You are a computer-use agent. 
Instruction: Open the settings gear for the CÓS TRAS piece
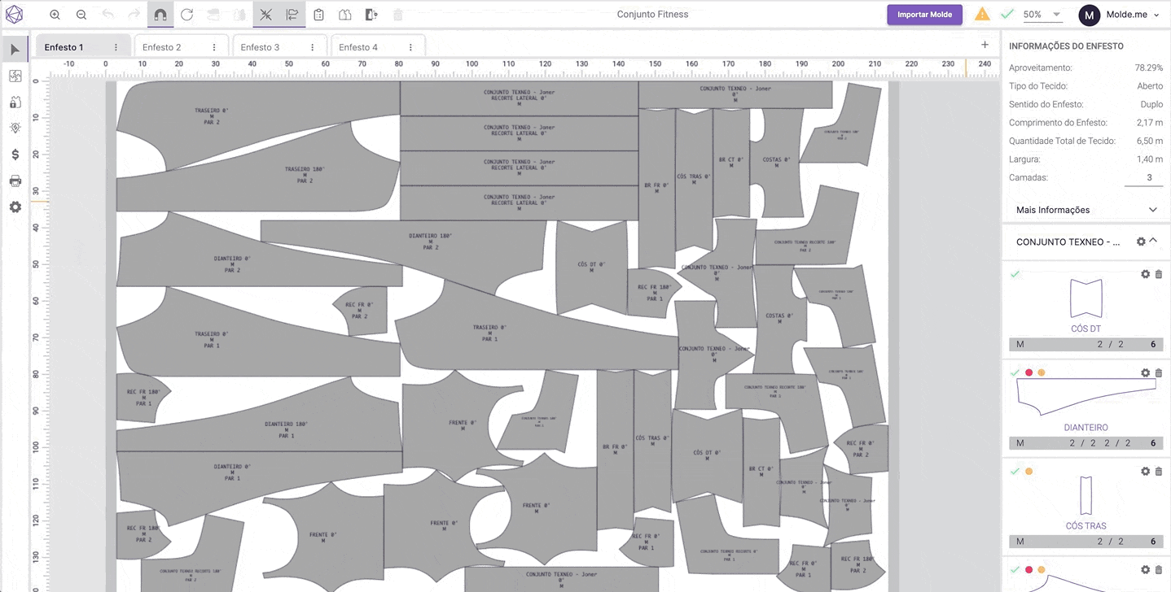pos(1146,471)
